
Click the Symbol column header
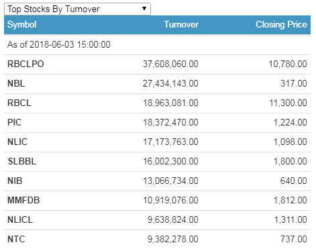tap(21, 24)
